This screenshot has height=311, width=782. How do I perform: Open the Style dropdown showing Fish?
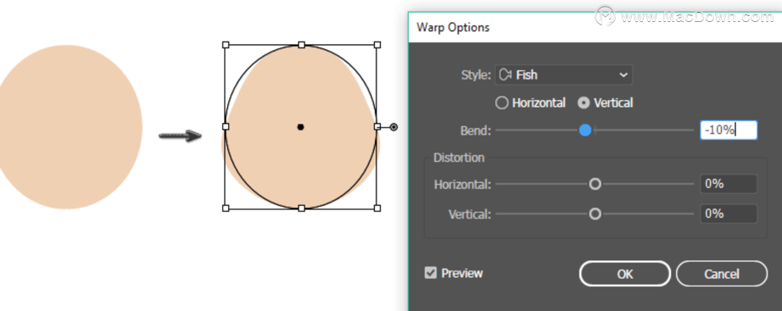point(563,75)
